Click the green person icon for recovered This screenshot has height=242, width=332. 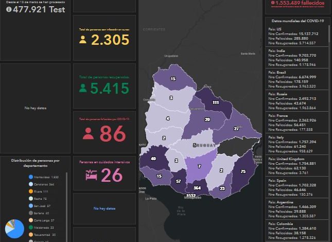(x=82, y=88)
